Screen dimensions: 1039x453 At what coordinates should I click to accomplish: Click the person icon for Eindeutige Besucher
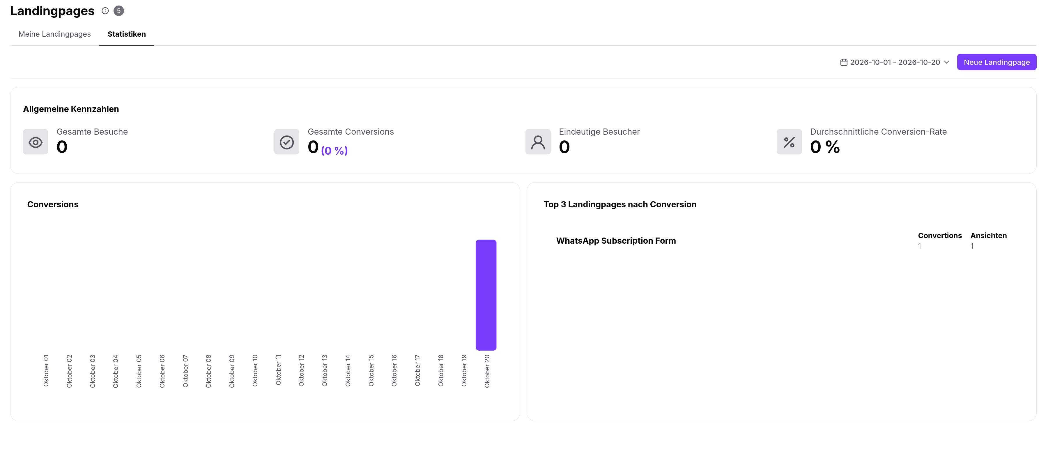point(538,142)
